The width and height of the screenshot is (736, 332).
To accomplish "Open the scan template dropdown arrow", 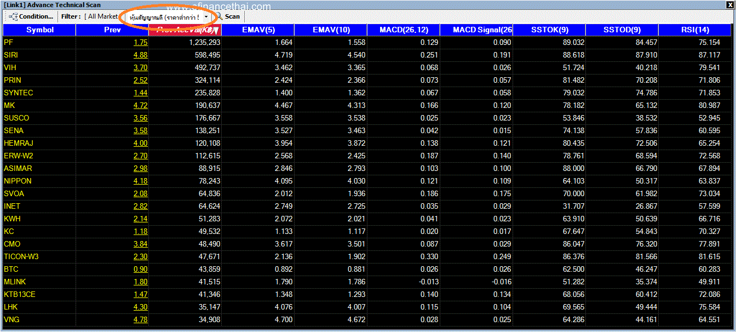I will point(206,16).
